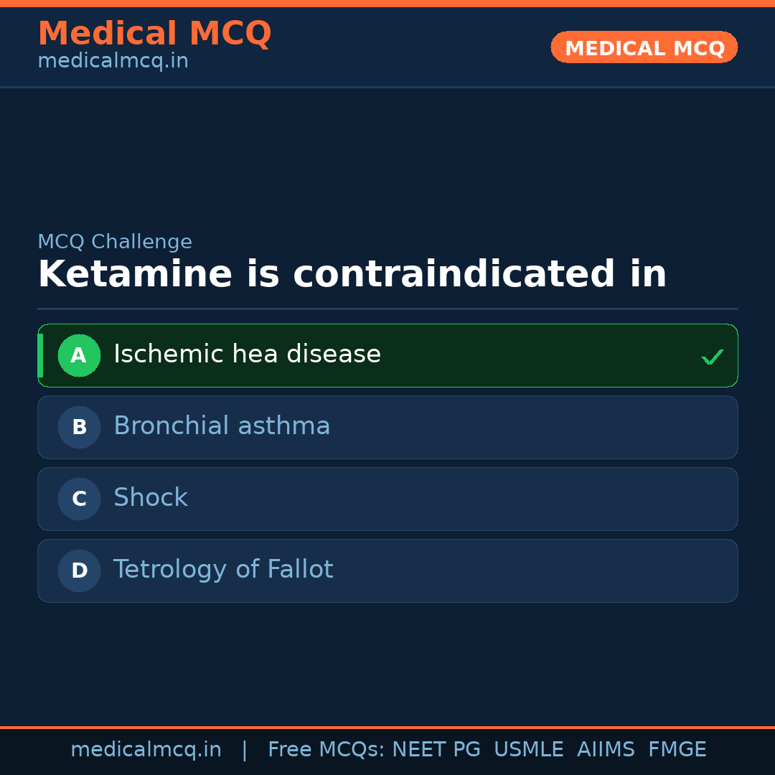Select option Bronchial asthma
The height and width of the screenshot is (775, 775).
click(x=387, y=427)
